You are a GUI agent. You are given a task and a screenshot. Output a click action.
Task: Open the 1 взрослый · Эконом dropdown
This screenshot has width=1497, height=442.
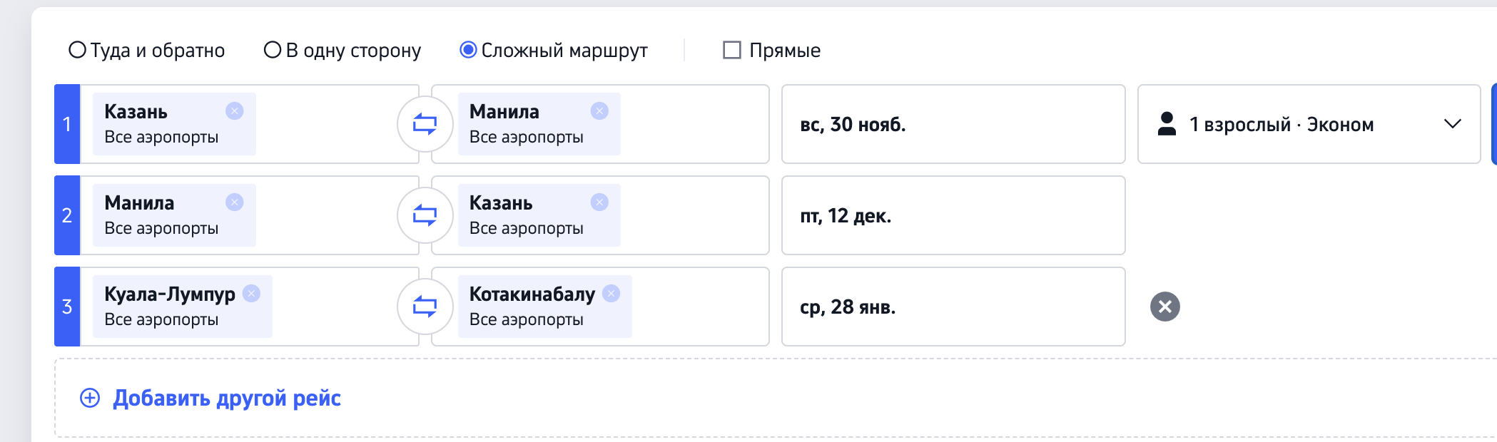point(1309,124)
